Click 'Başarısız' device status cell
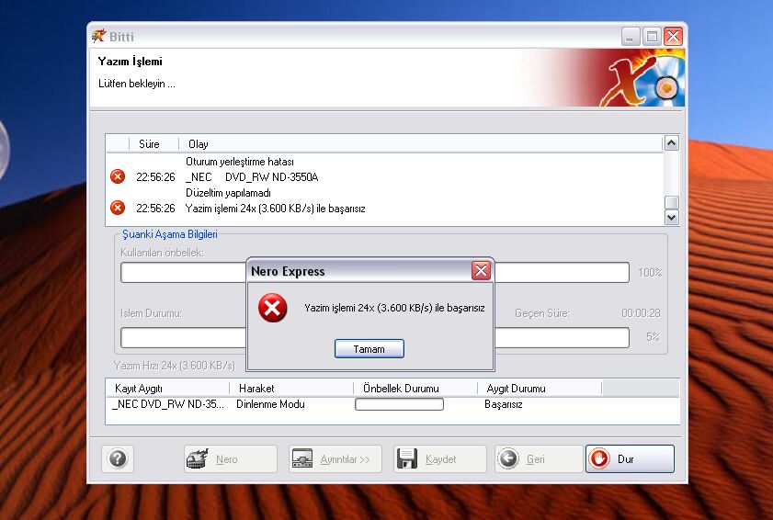The height and width of the screenshot is (520, 773). coord(504,404)
